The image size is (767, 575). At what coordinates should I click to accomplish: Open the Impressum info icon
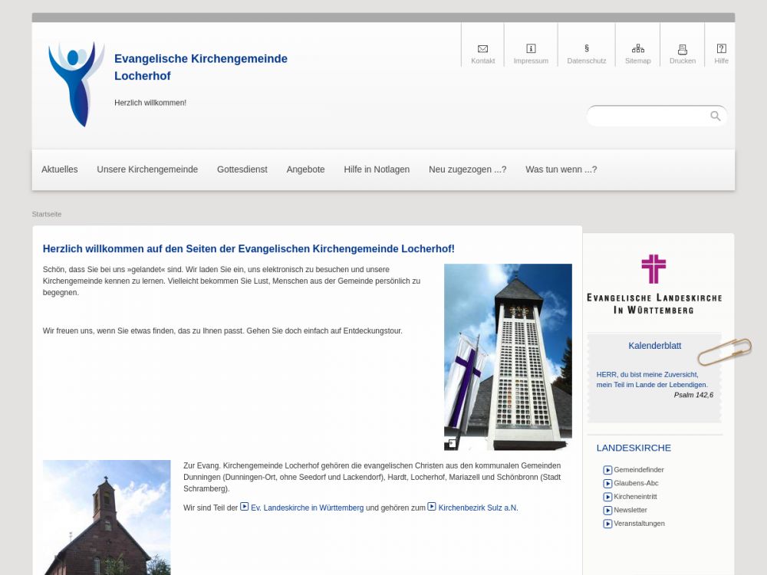(x=531, y=49)
